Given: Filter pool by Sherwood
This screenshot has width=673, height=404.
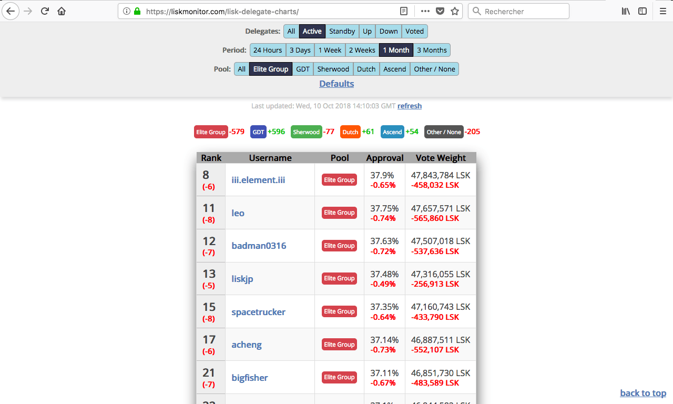Looking at the screenshot, I should (333, 69).
